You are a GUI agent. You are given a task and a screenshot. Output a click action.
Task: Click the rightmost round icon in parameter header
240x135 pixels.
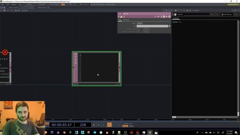point(169,16)
